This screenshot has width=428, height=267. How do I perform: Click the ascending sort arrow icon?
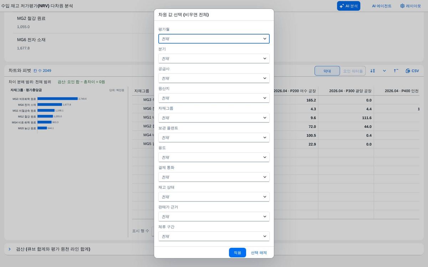(x=396, y=71)
